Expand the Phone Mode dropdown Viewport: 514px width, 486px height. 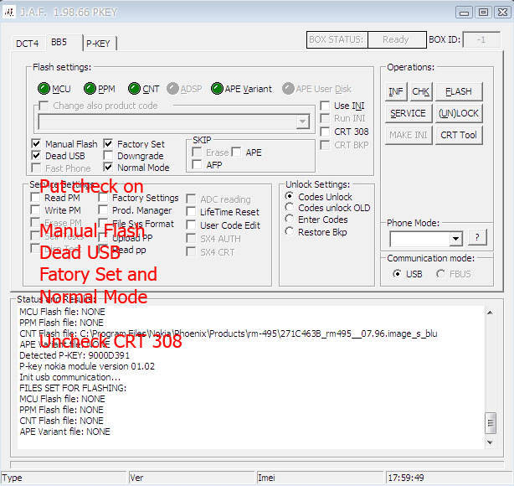(x=455, y=239)
